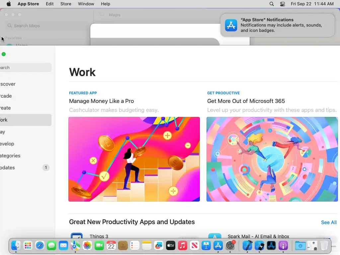
Task: Open the Apple menu
Action: tap(9, 4)
